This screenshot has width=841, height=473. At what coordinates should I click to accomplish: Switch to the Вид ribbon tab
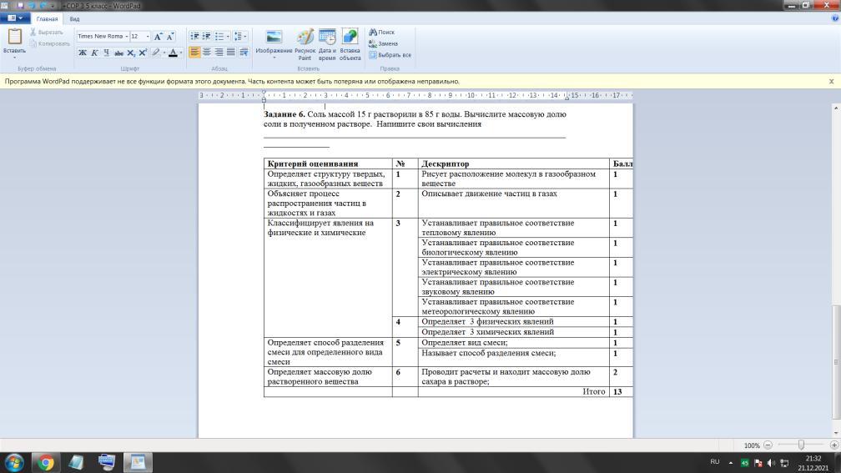click(x=74, y=18)
